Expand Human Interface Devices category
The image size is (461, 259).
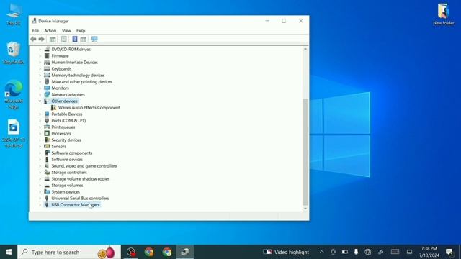[x=40, y=63]
